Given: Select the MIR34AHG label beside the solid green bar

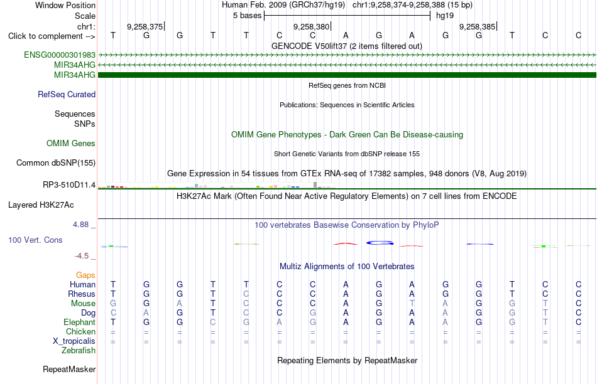Looking at the screenshot, I should (x=75, y=75).
